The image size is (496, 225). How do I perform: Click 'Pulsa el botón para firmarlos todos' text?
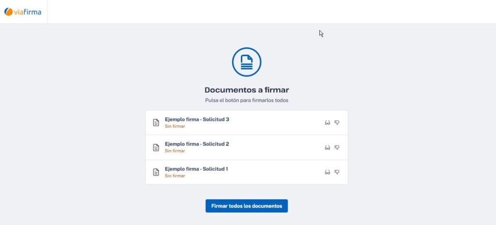point(247,101)
